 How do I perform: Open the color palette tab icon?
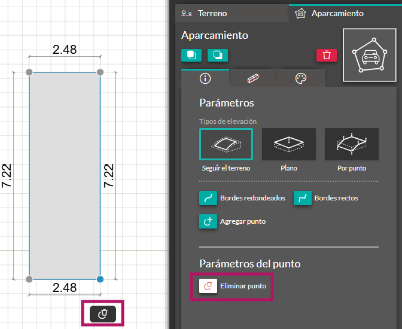tap(301, 78)
